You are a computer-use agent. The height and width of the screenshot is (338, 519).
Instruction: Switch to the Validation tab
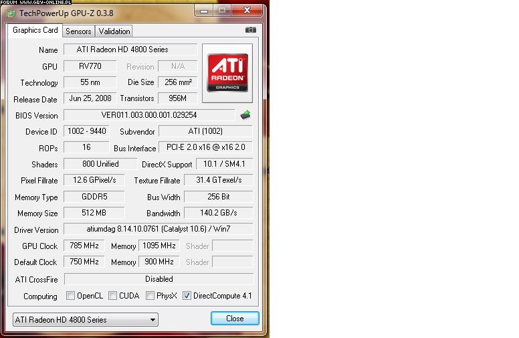114,31
